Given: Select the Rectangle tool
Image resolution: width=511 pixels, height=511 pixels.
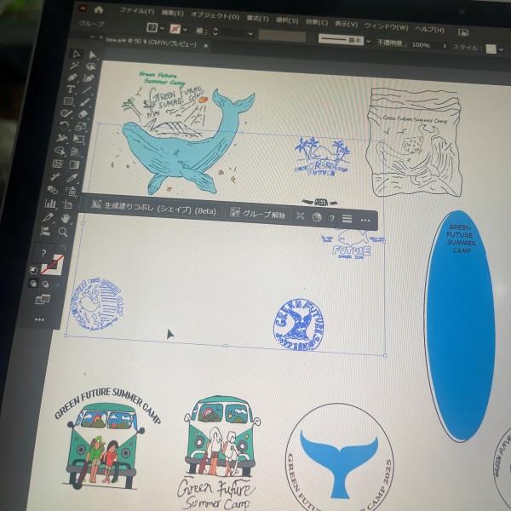Looking at the screenshot, I should point(68,101).
